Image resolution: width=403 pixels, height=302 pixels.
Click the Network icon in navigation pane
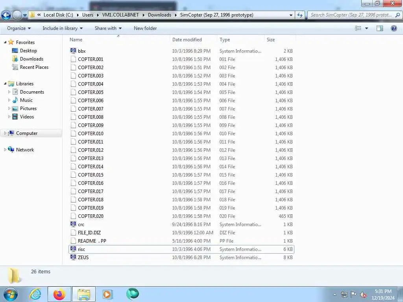click(11, 149)
